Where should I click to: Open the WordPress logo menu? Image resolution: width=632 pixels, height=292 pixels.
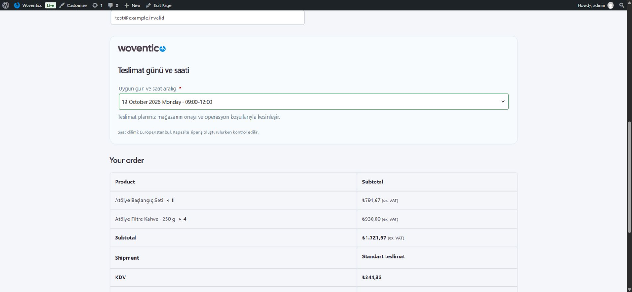[5, 5]
